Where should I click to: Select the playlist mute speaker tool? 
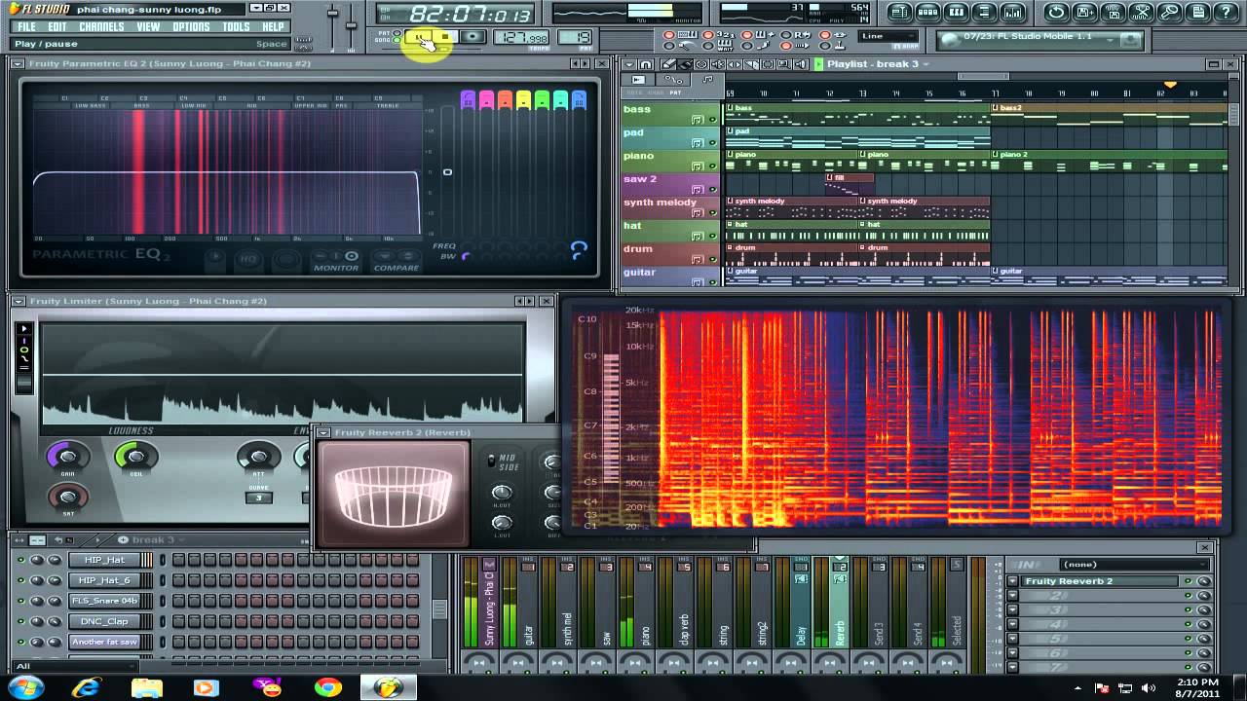tap(718, 64)
